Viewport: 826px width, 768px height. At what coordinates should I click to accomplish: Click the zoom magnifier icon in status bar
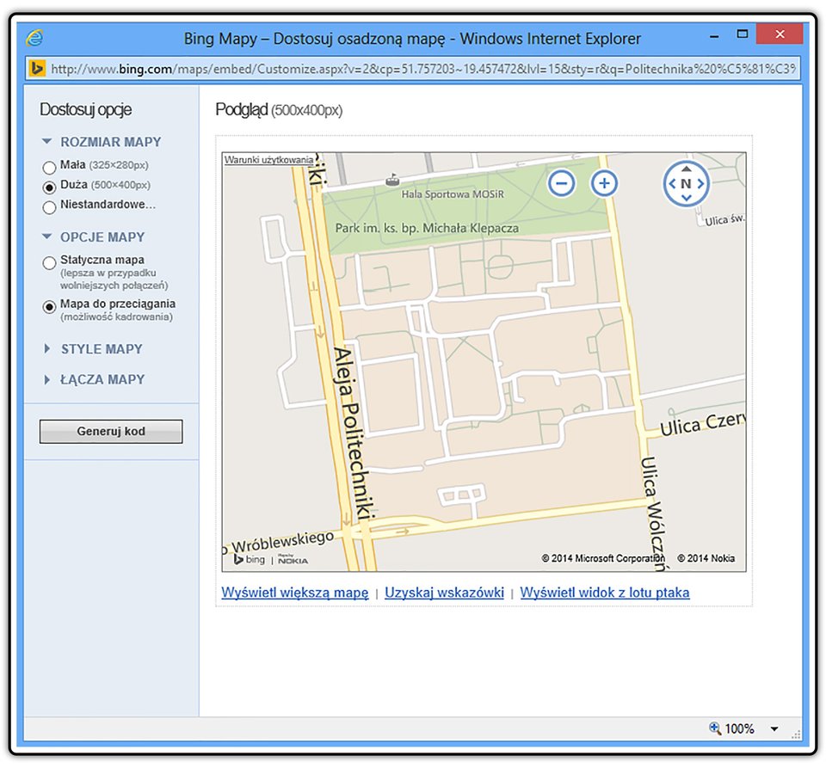(715, 728)
